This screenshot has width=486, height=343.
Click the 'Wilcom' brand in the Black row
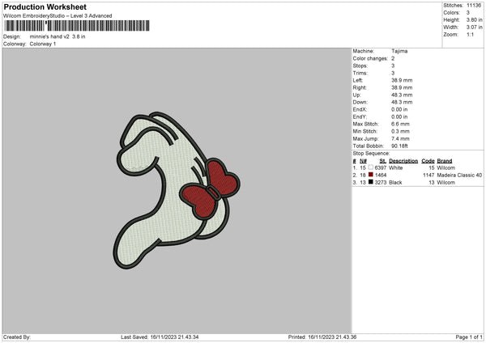446,183
